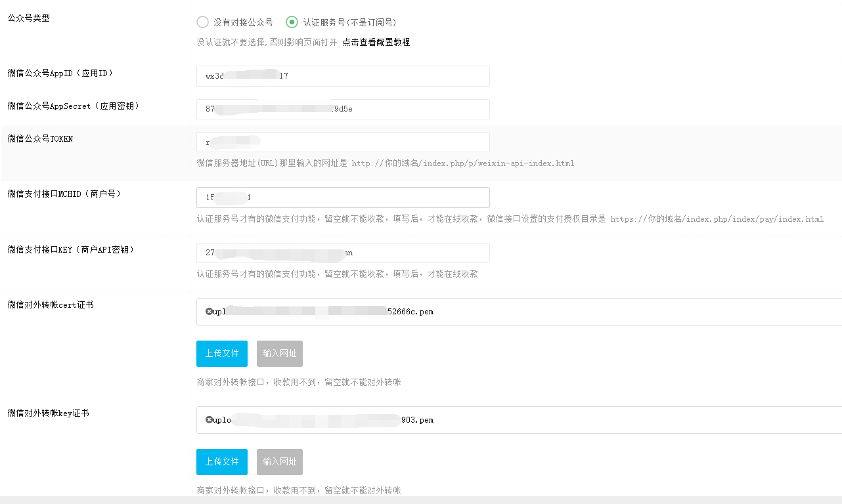The image size is (842, 504).
Task: Click the 微信对外转帐cert证书 label
Action: click(x=51, y=304)
